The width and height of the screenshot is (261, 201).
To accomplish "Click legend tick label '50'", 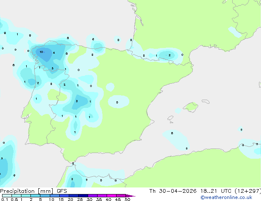I will pos(127,199).
